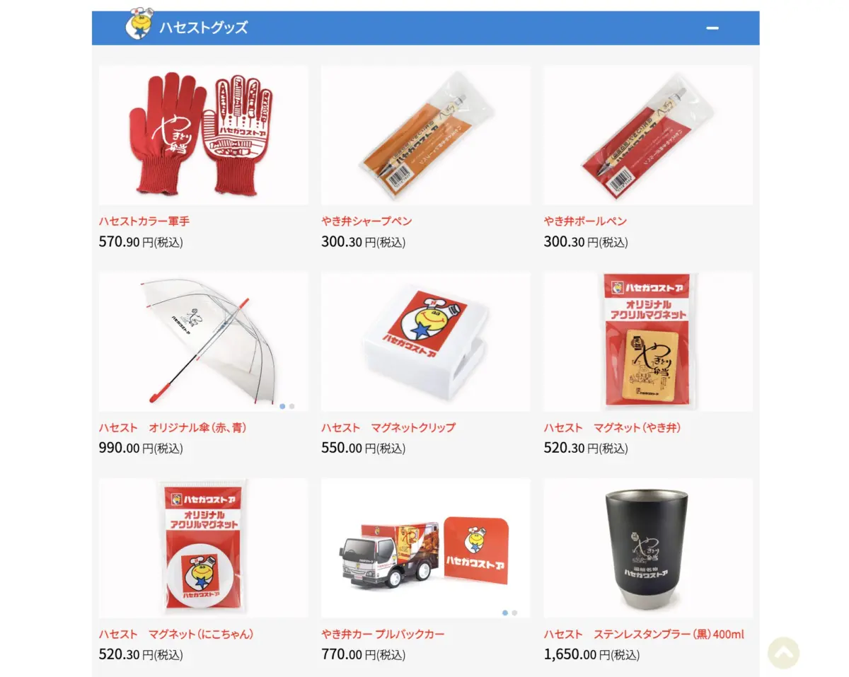Open ハセスト マグネット(やき弁) link
The image size is (849, 677).
click(x=612, y=428)
